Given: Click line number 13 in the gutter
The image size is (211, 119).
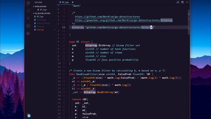Looking at the screenshot, I should (x=64, y=27).
